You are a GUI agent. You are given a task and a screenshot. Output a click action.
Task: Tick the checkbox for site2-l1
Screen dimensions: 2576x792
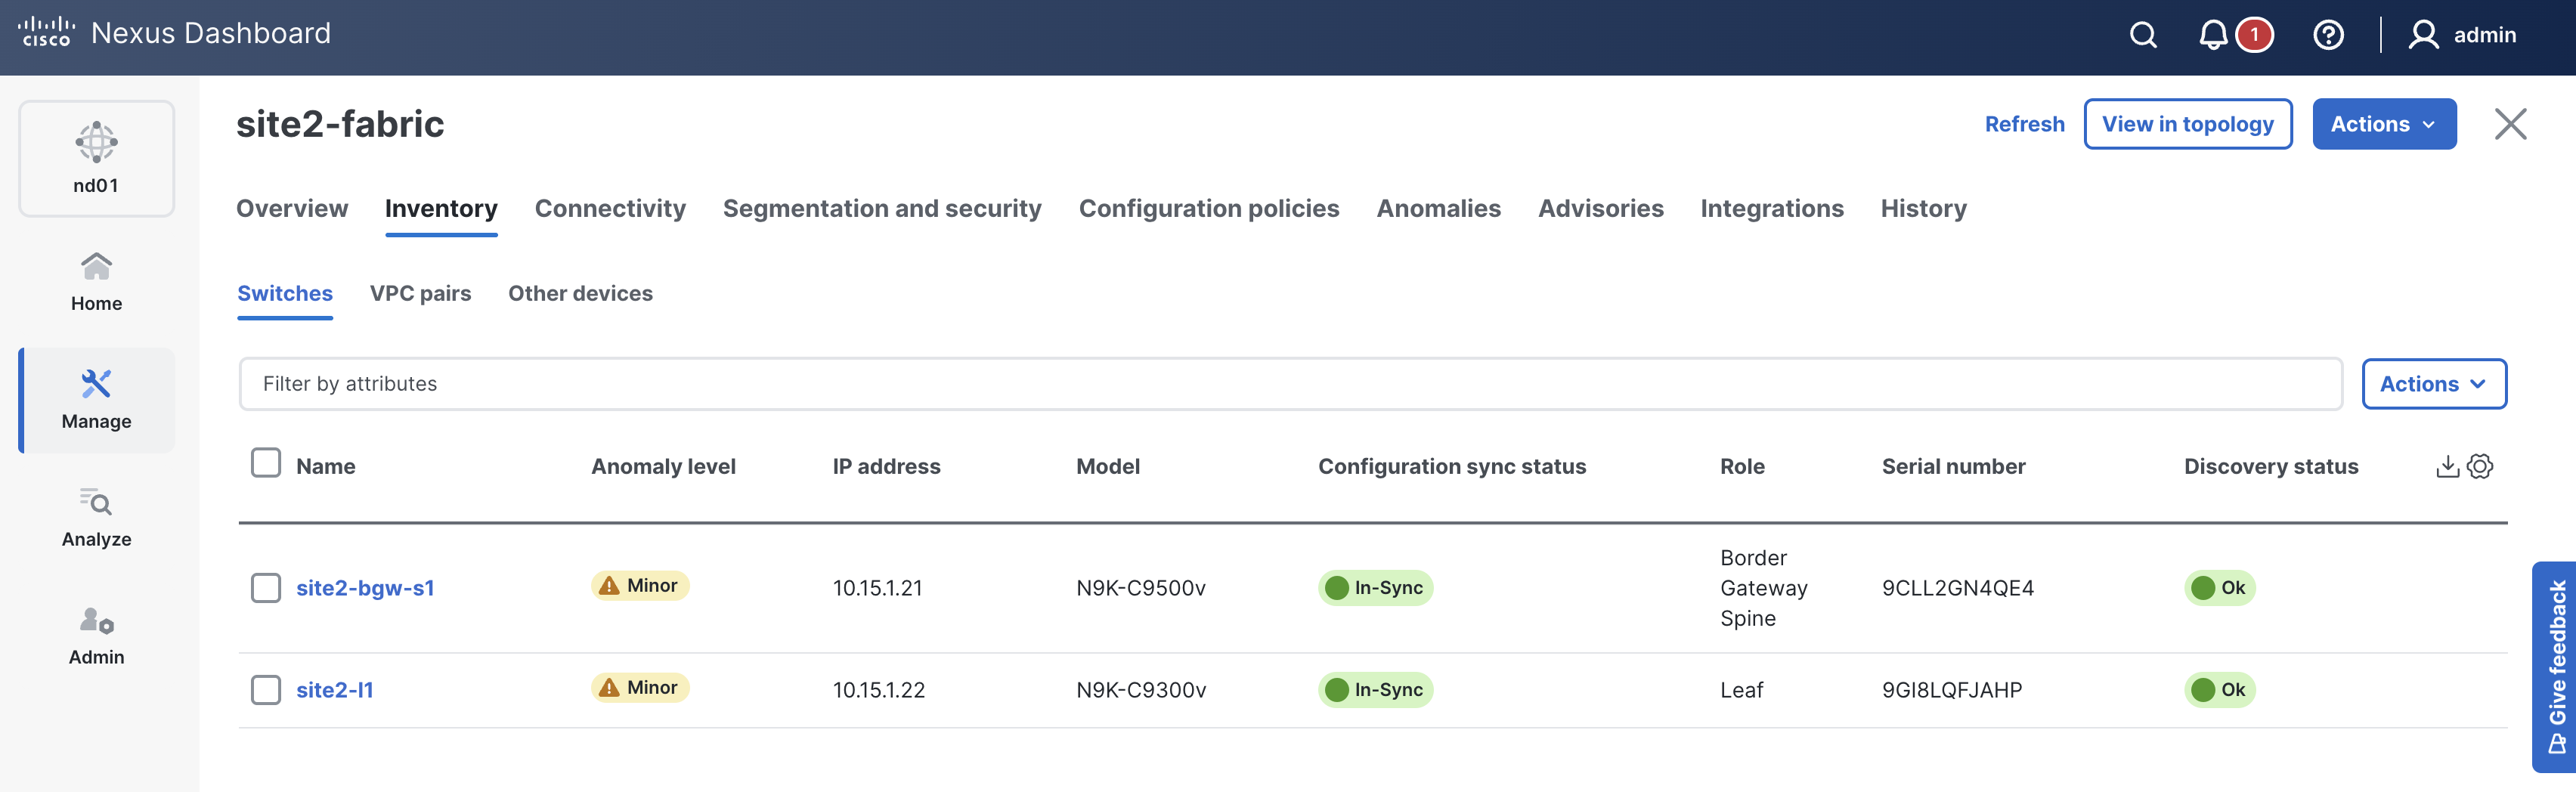coord(266,690)
